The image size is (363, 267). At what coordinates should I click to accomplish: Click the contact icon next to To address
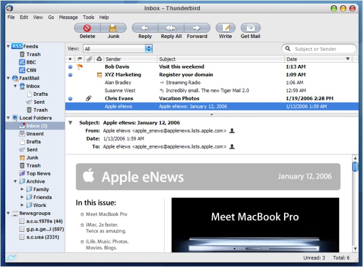231,146
